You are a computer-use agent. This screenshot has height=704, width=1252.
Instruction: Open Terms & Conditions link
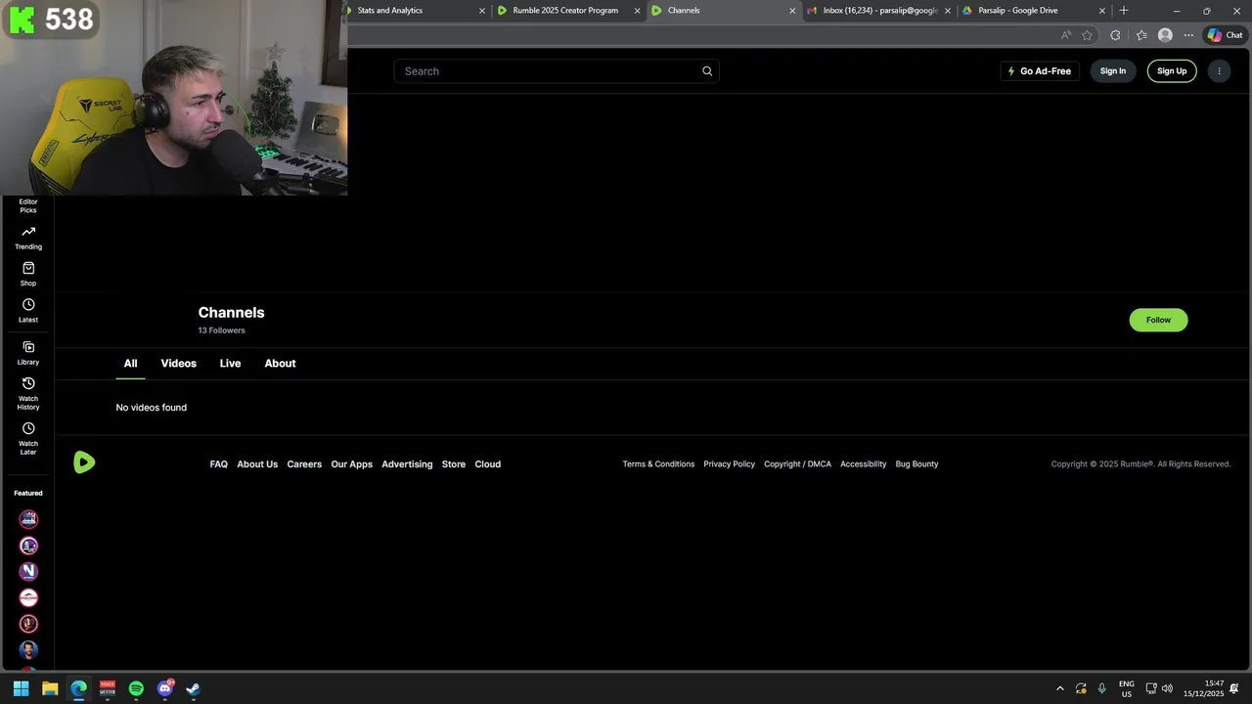coord(658,464)
